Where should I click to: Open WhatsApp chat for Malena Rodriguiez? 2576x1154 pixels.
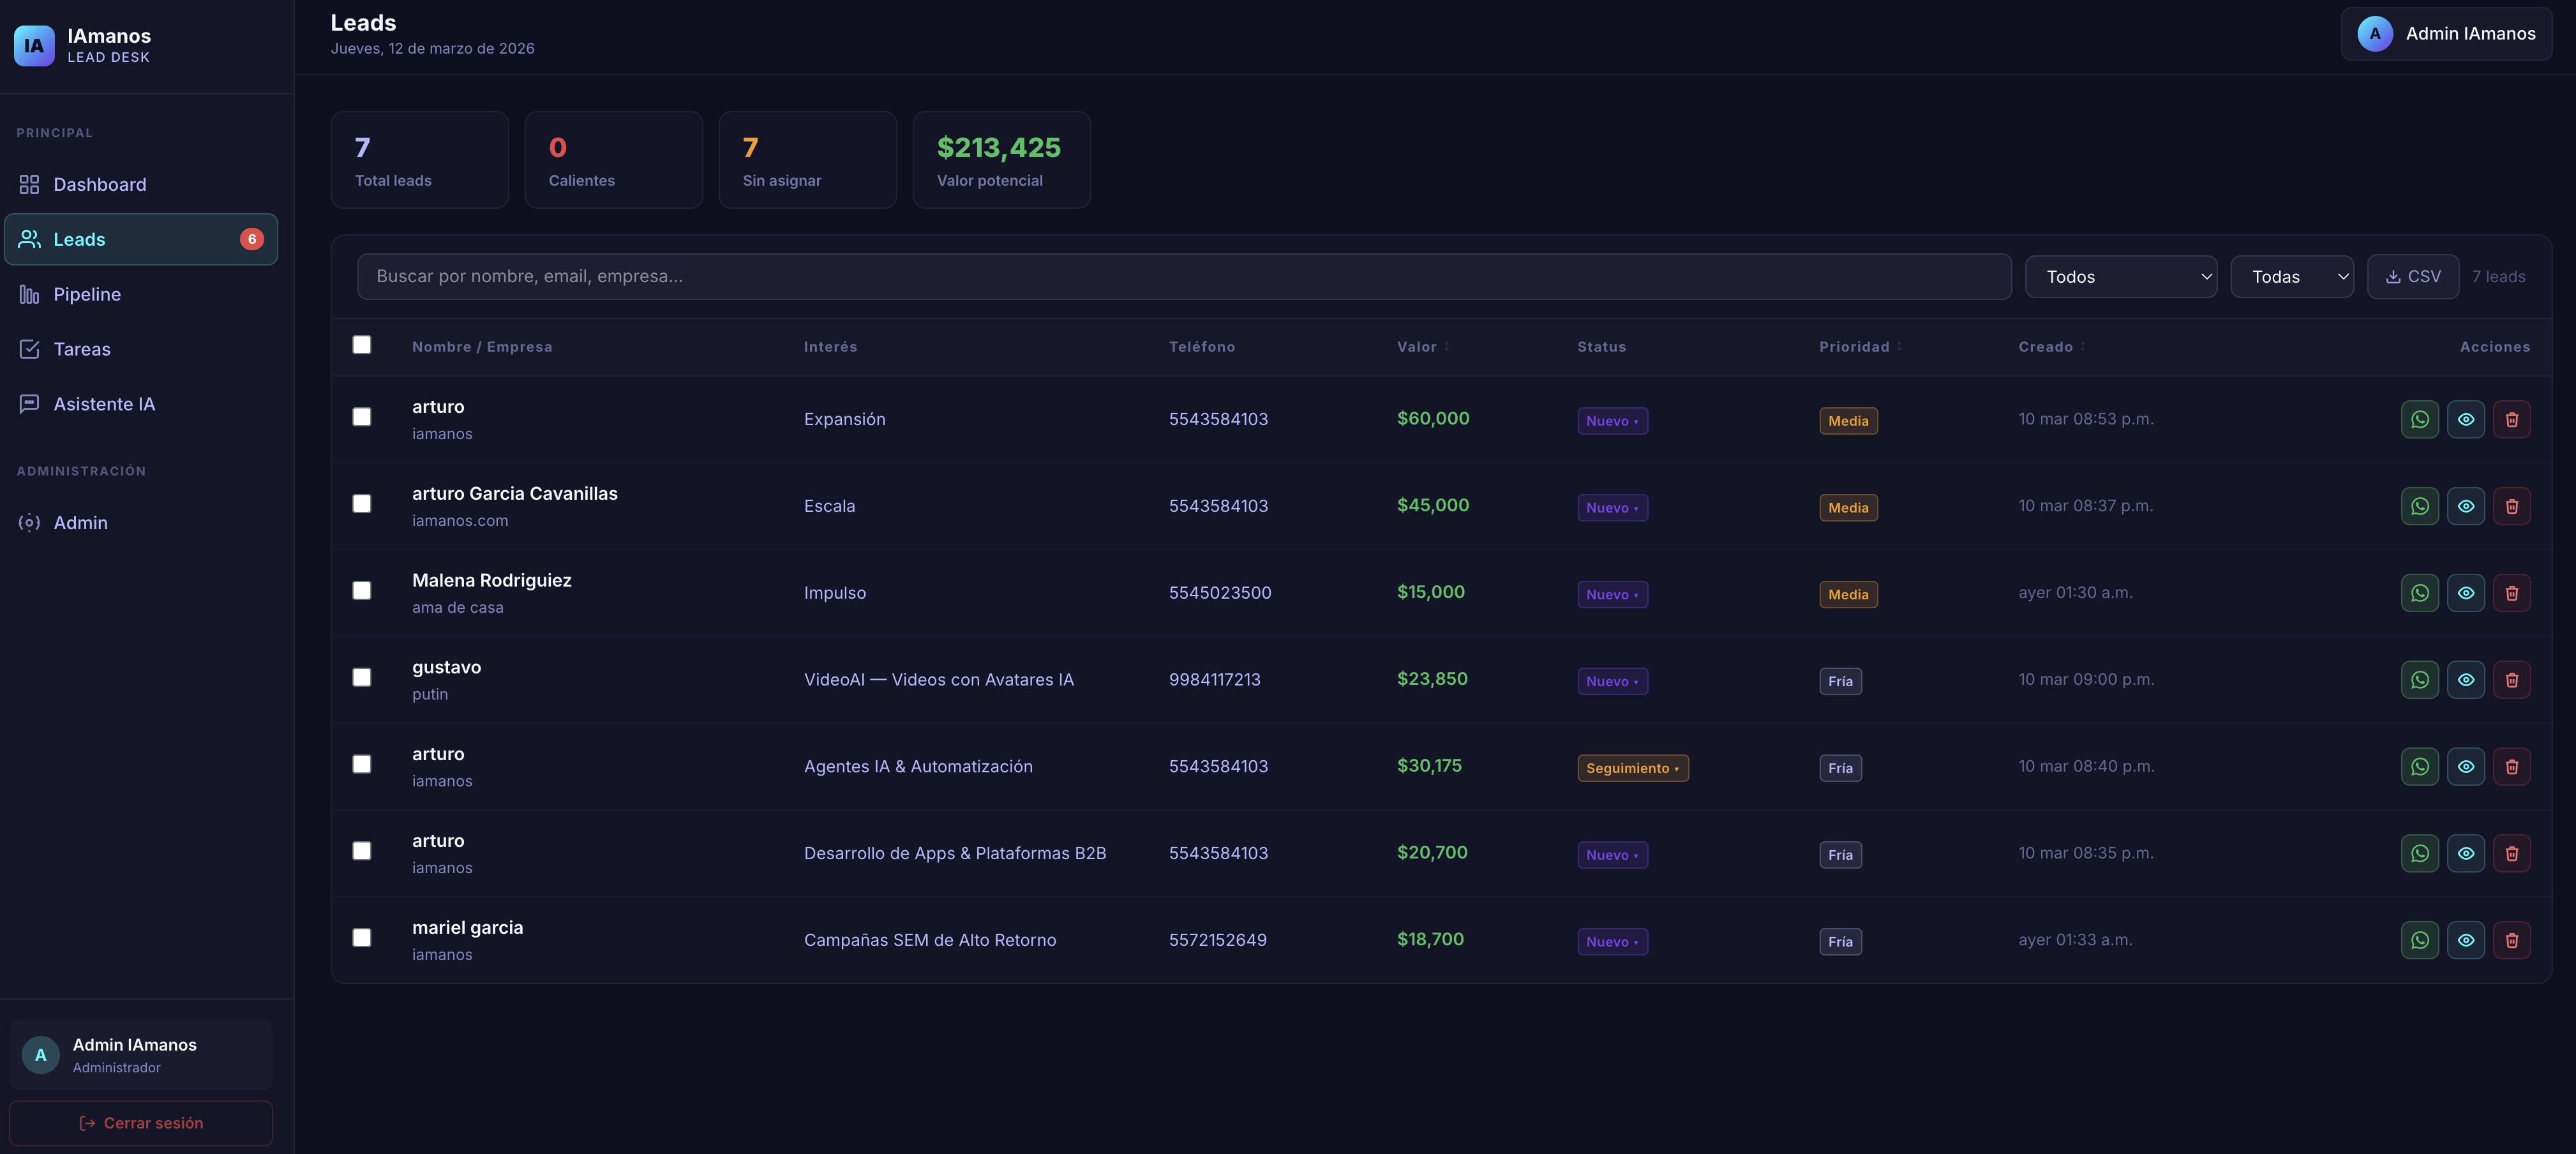tap(2419, 593)
